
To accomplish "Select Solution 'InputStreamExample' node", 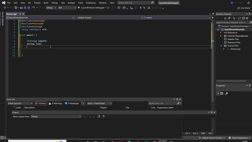I will [235, 26].
